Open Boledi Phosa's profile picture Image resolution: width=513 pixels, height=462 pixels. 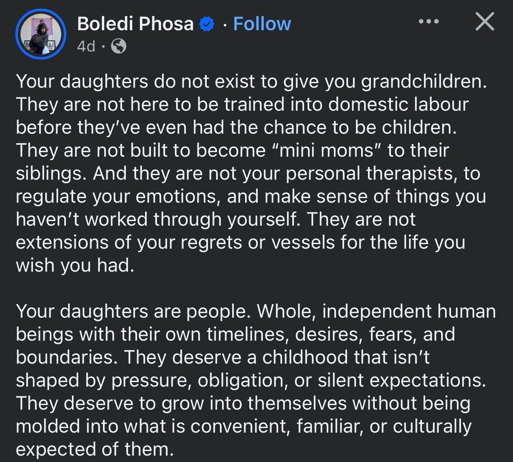coord(41,33)
